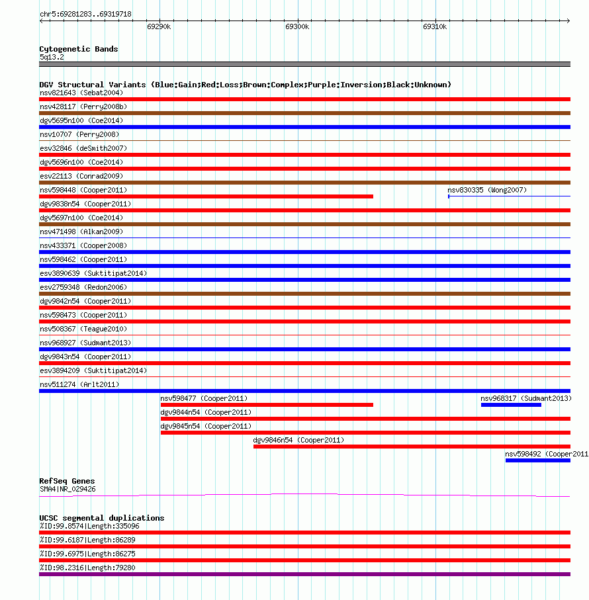Click the nsv968317 (Sudmant2013) label
The width and height of the screenshot is (589, 600).
pyautogui.click(x=526, y=399)
